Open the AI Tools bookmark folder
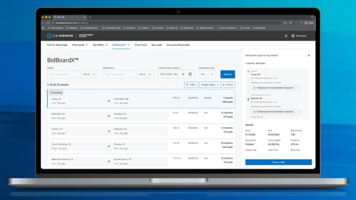Image resolution: width=356 pixels, height=200 pixels. [245, 28]
